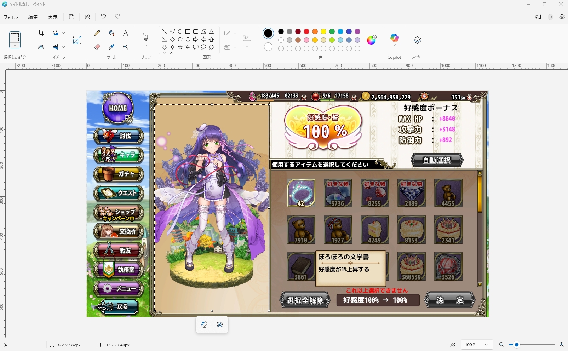Screen dimensions: 568x351
Task: Click the Redo arrow
Action: click(x=117, y=17)
